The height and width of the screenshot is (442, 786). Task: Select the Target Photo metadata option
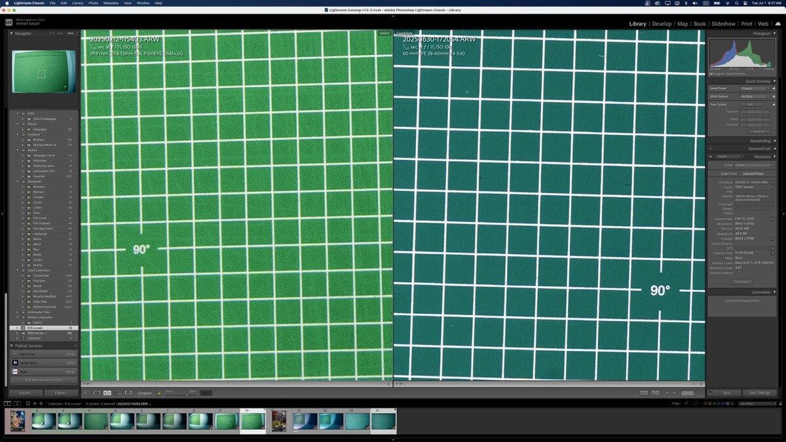pos(729,174)
